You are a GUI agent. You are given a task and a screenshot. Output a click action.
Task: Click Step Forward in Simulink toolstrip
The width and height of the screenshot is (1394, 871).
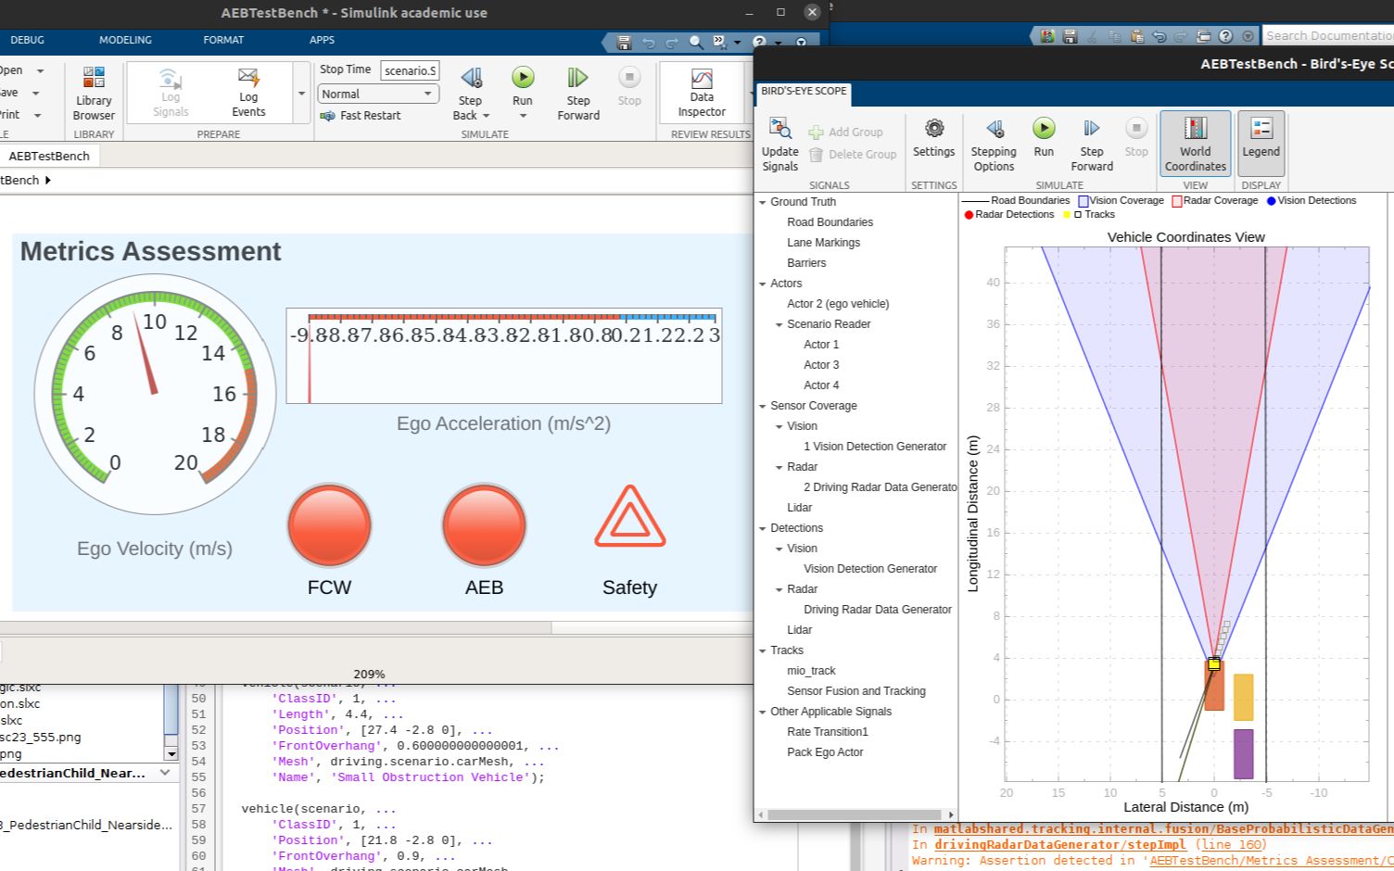pyautogui.click(x=578, y=93)
